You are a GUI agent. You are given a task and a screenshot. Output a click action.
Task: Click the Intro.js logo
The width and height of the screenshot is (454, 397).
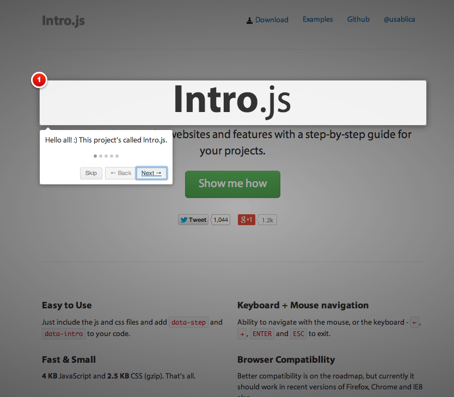tap(63, 21)
